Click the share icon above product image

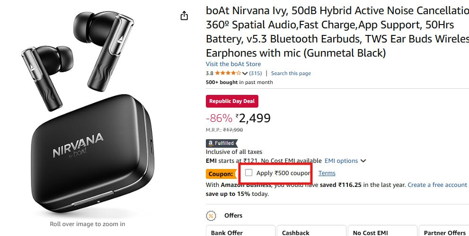185,16
